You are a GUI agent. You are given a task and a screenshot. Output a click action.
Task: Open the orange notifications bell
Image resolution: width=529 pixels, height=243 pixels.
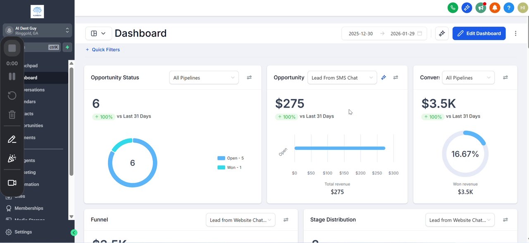(495, 7)
